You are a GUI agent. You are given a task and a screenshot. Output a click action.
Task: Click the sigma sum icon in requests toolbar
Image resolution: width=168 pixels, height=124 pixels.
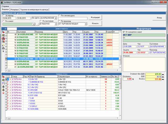3,52
